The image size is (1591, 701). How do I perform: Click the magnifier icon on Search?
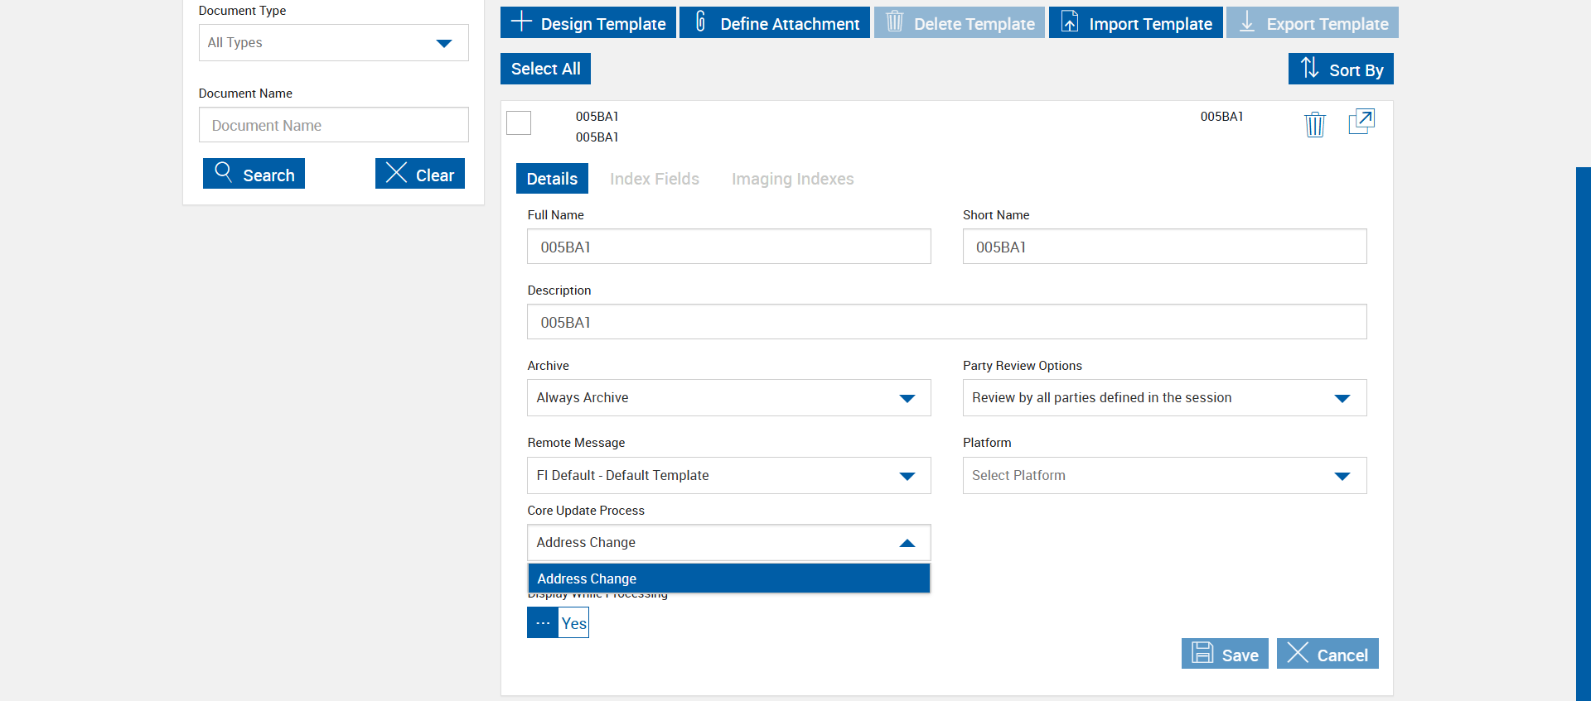[223, 172]
